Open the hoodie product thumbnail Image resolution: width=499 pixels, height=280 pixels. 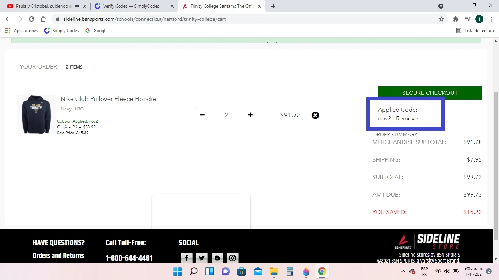pos(36,114)
